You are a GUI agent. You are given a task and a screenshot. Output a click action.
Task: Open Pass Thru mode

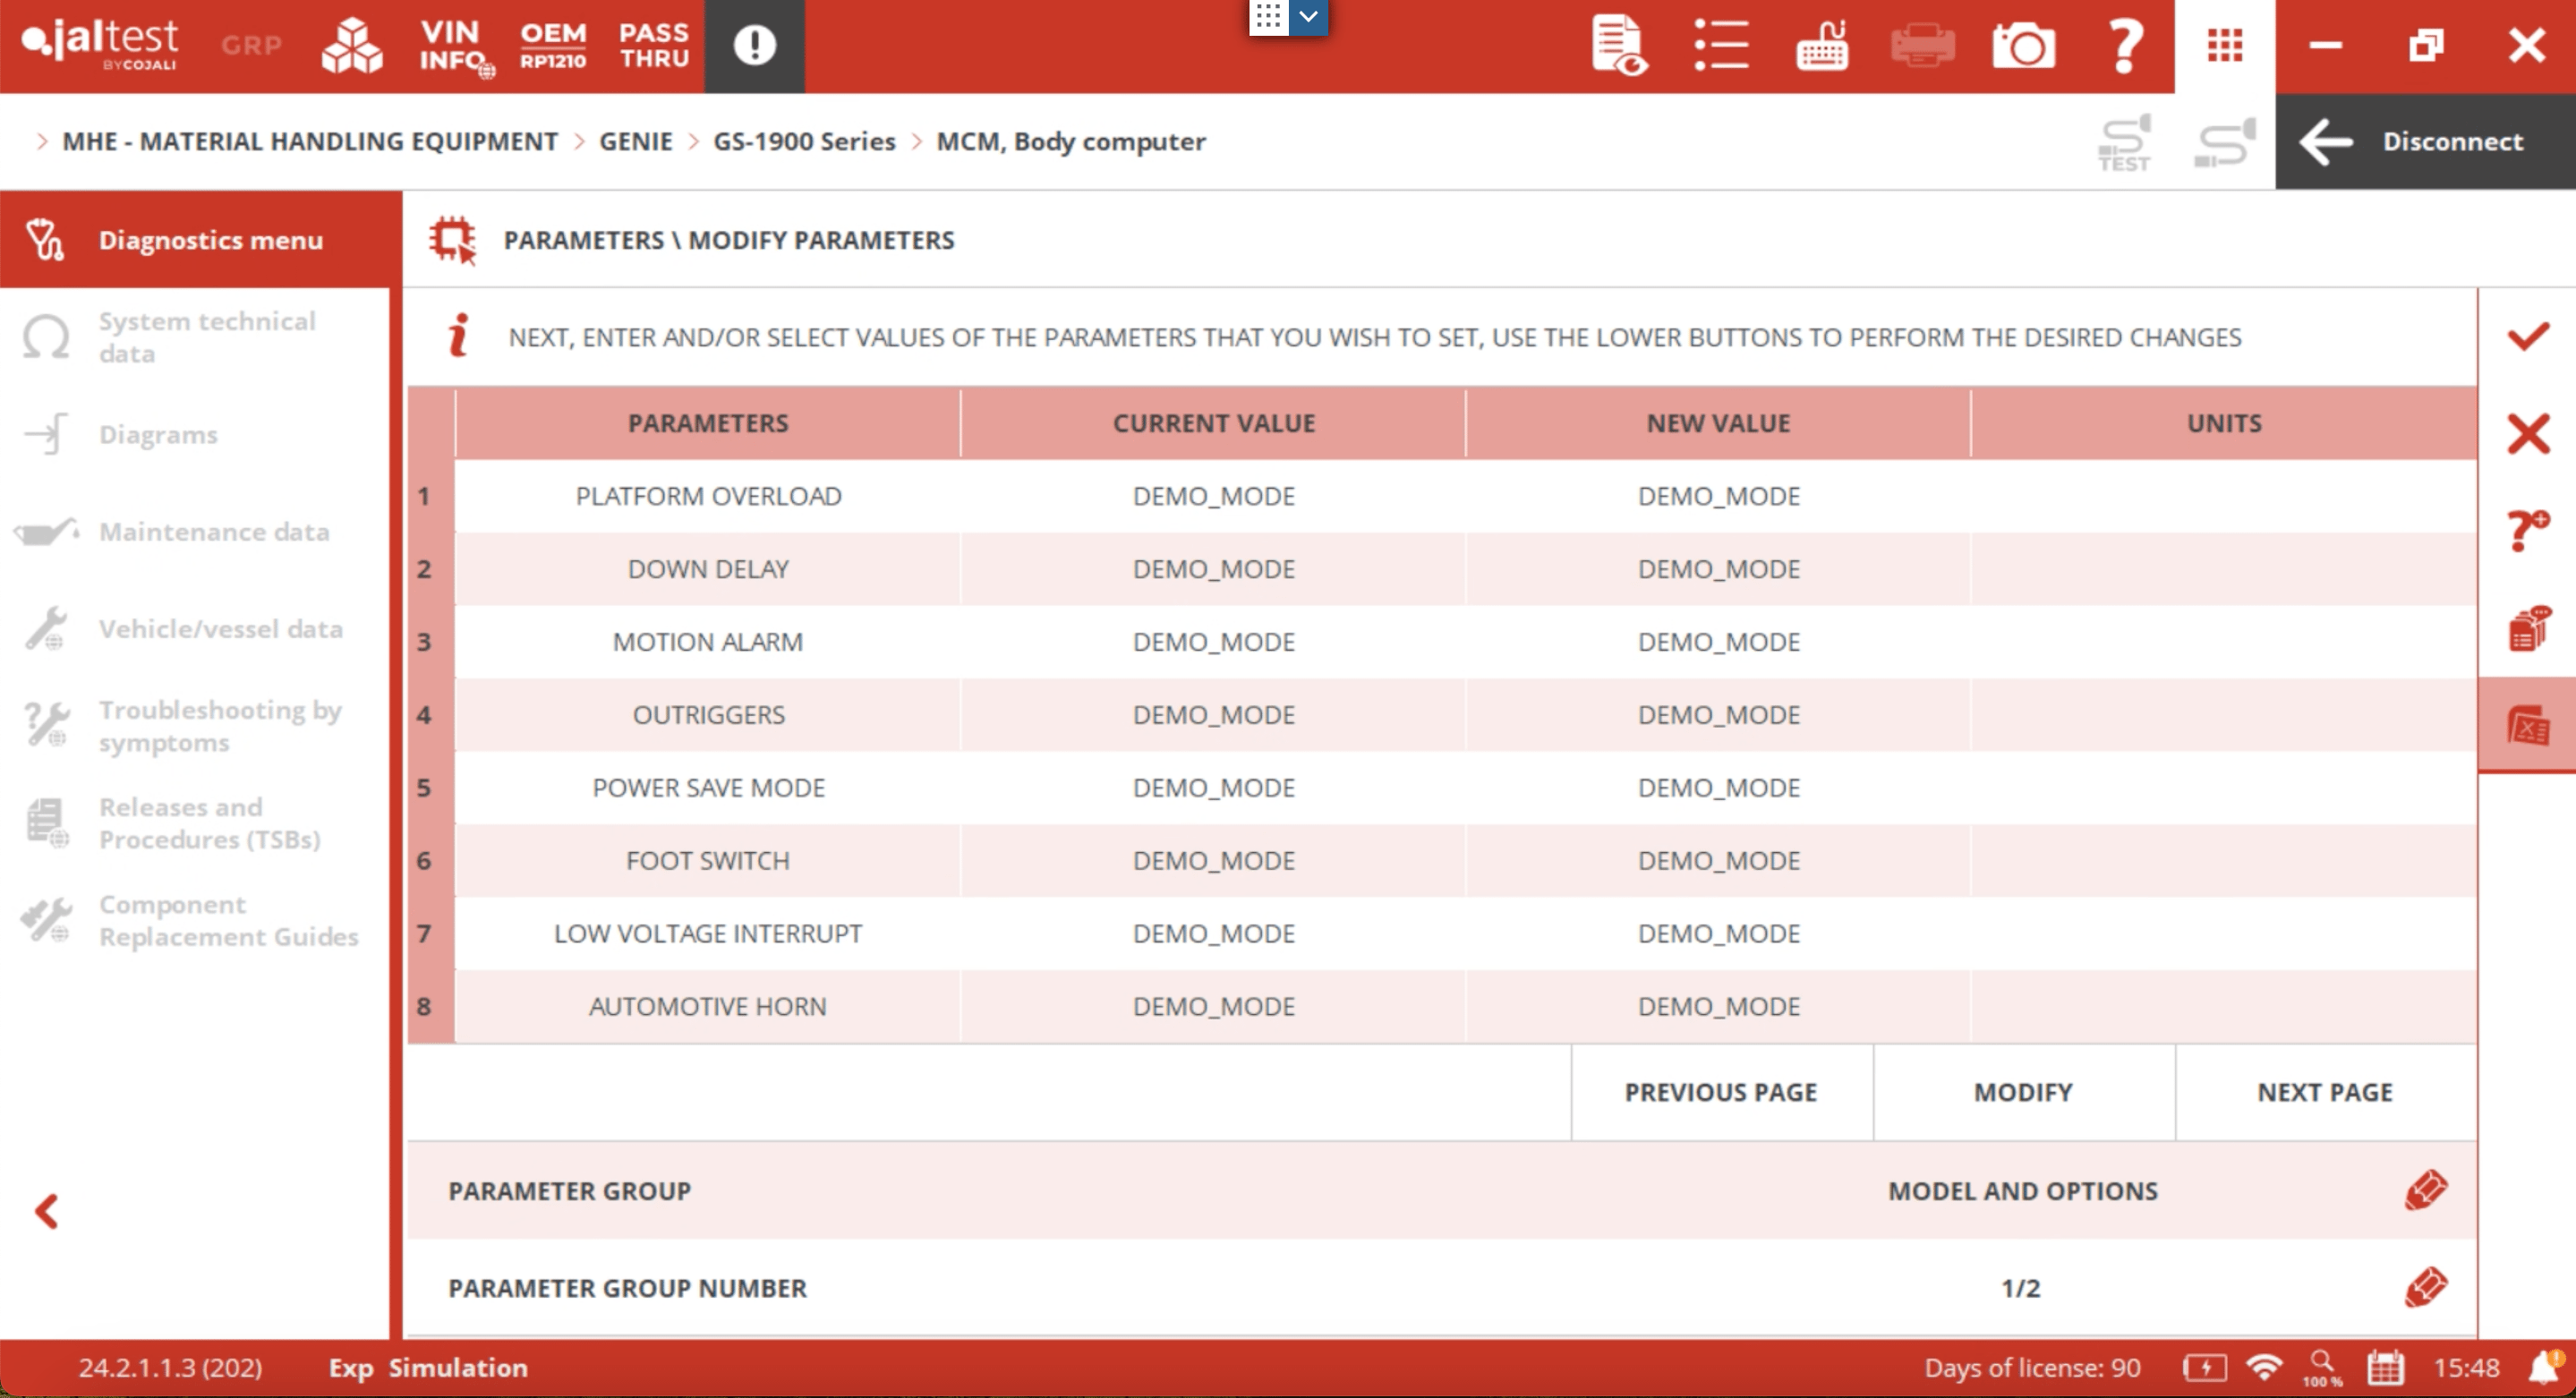654,46
